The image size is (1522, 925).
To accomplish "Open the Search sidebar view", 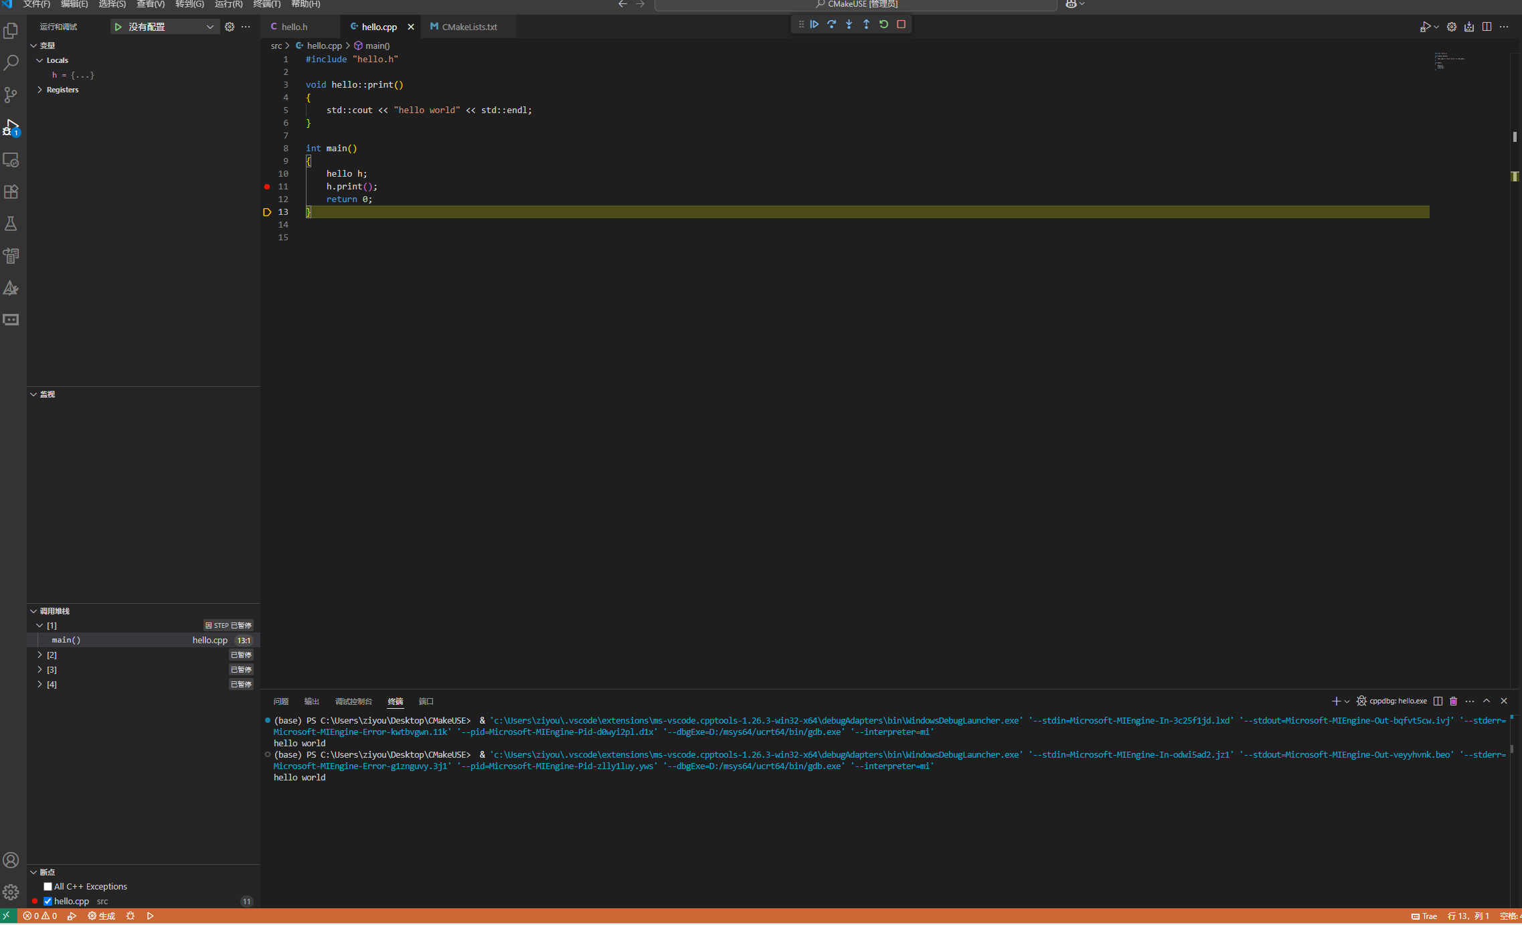I will [x=11, y=63].
